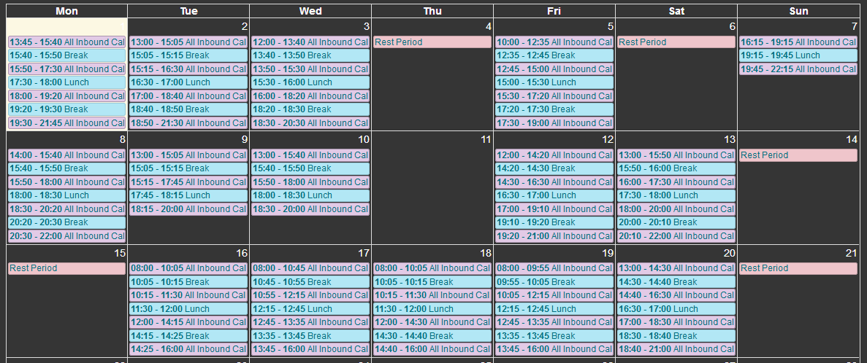Open the 18:30 - 20:00 Inbound Calls event on Wednesday 10
867x363 pixels.
310,209
